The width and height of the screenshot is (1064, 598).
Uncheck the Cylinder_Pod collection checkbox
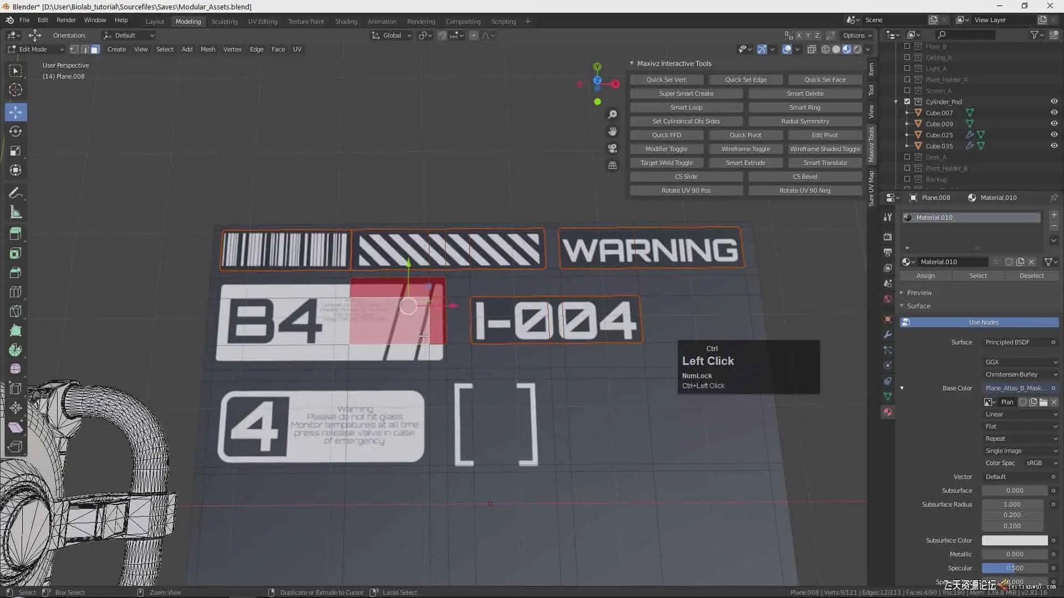907,101
